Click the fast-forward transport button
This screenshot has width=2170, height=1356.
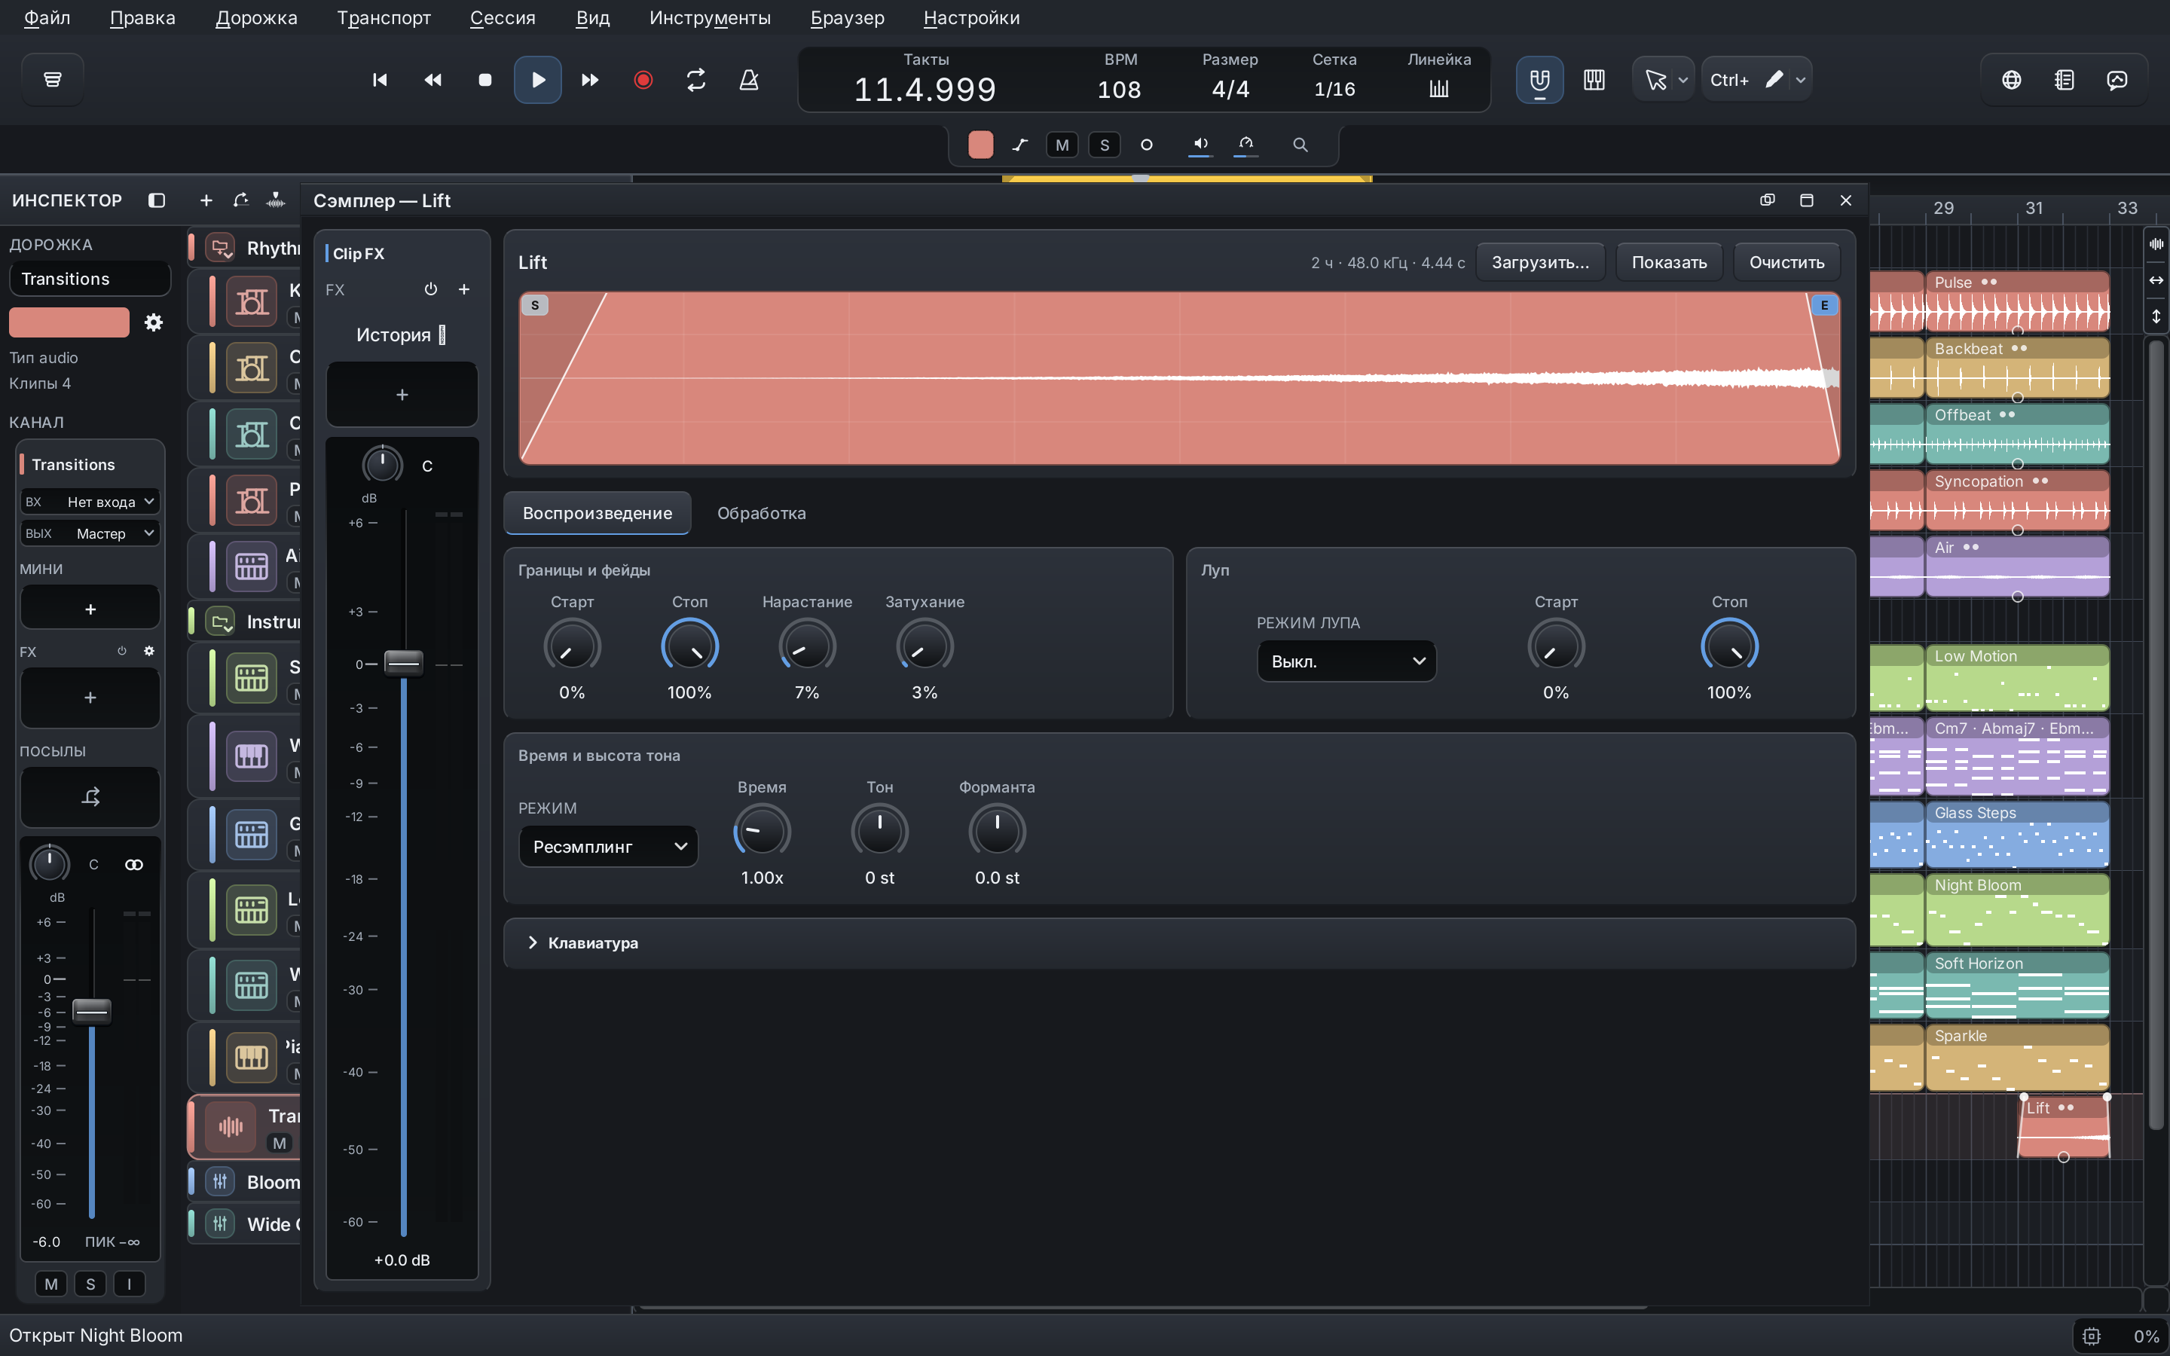pyautogui.click(x=590, y=80)
